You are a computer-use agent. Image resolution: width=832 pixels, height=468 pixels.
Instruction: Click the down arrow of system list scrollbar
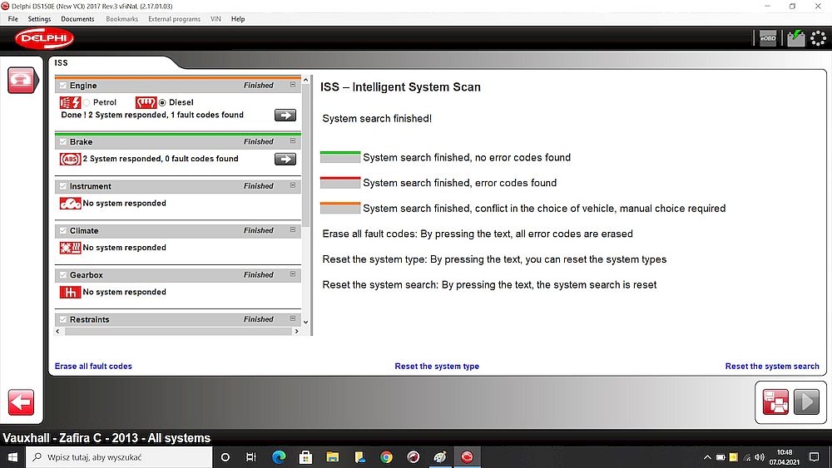306,322
